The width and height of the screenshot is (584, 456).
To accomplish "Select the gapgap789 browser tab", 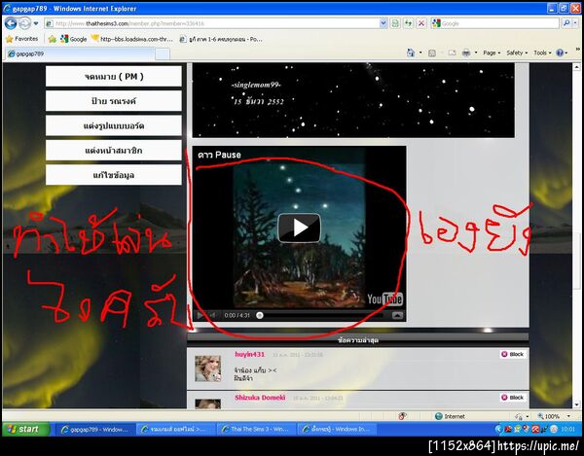I will pos(80,53).
